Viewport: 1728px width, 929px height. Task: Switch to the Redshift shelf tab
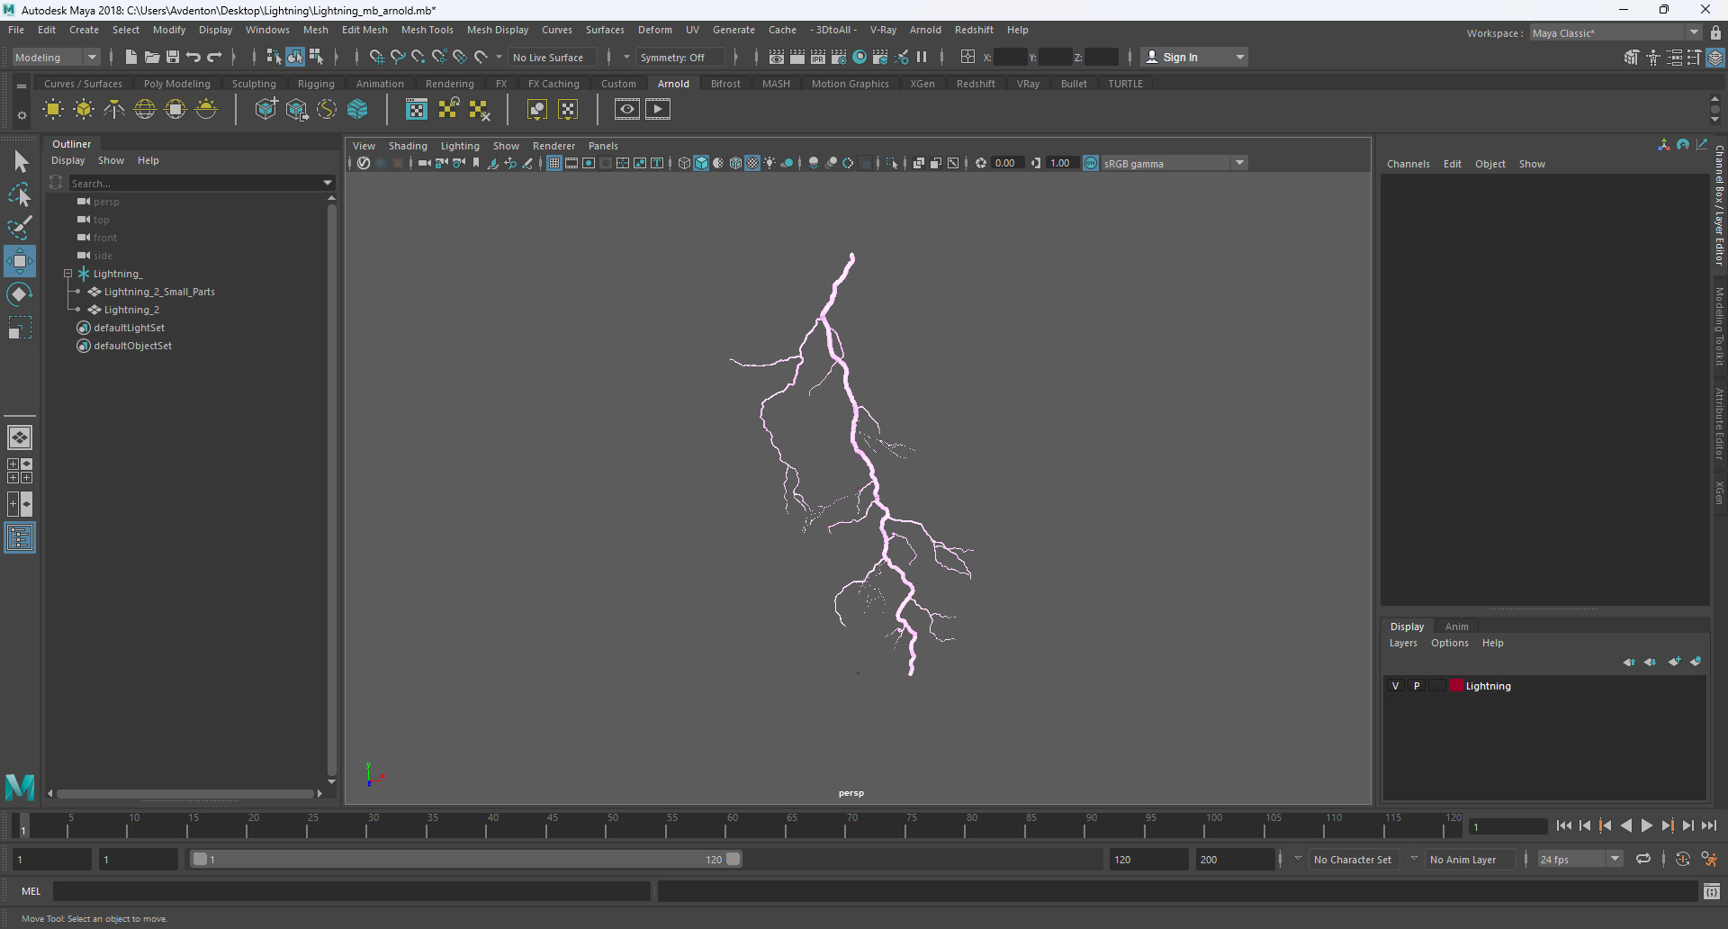click(976, 84)
